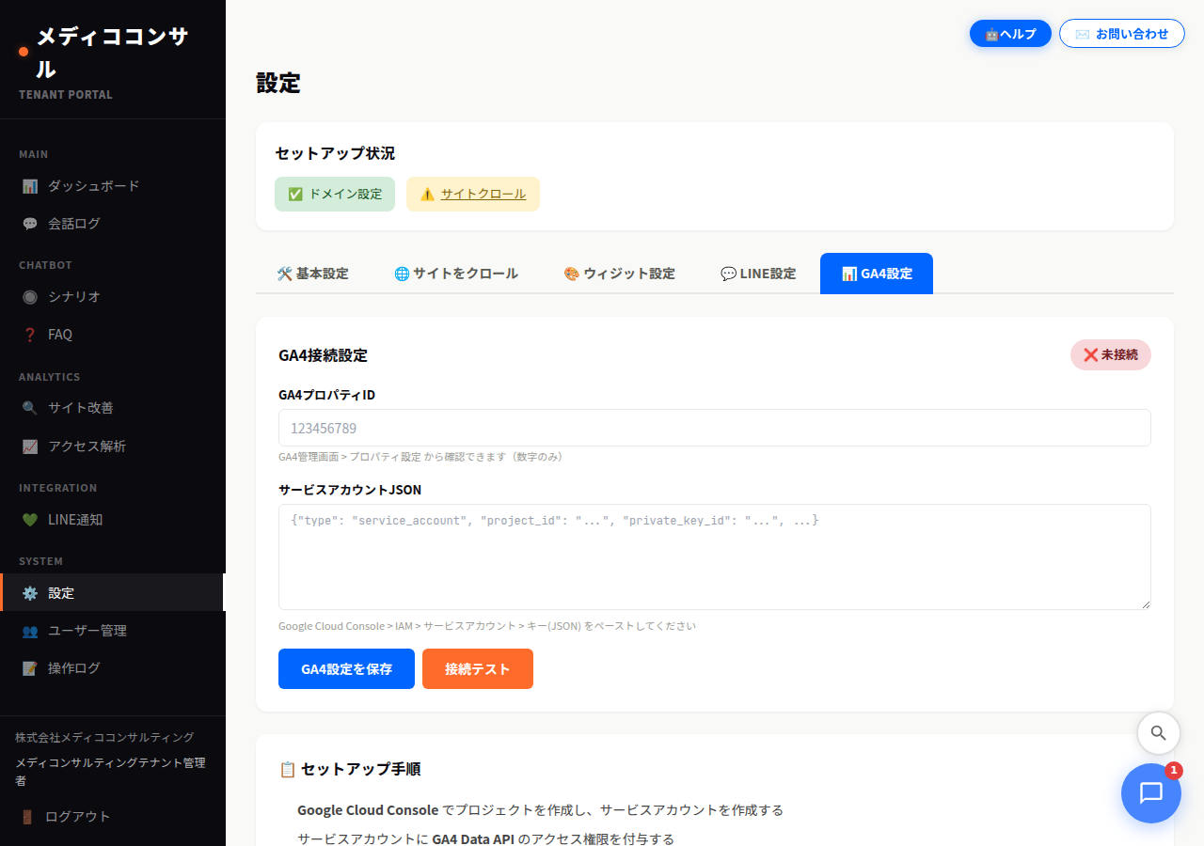This screenshot has height=846, width=1204.
Task: Click the magnifier search icon above the chat bubble
Action: [x=1158, y=733]
